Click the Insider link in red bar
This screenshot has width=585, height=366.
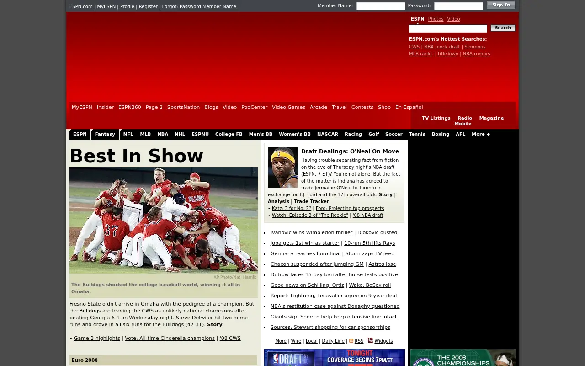(105, 108)
